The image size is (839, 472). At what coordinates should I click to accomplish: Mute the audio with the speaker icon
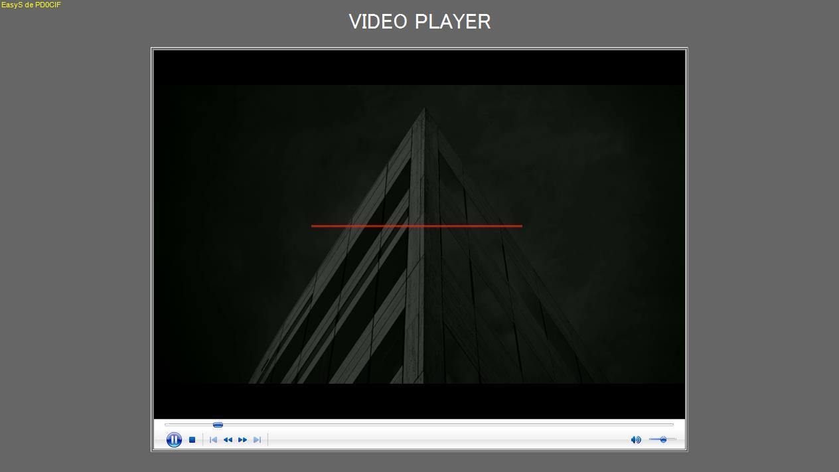pos(636,439)
